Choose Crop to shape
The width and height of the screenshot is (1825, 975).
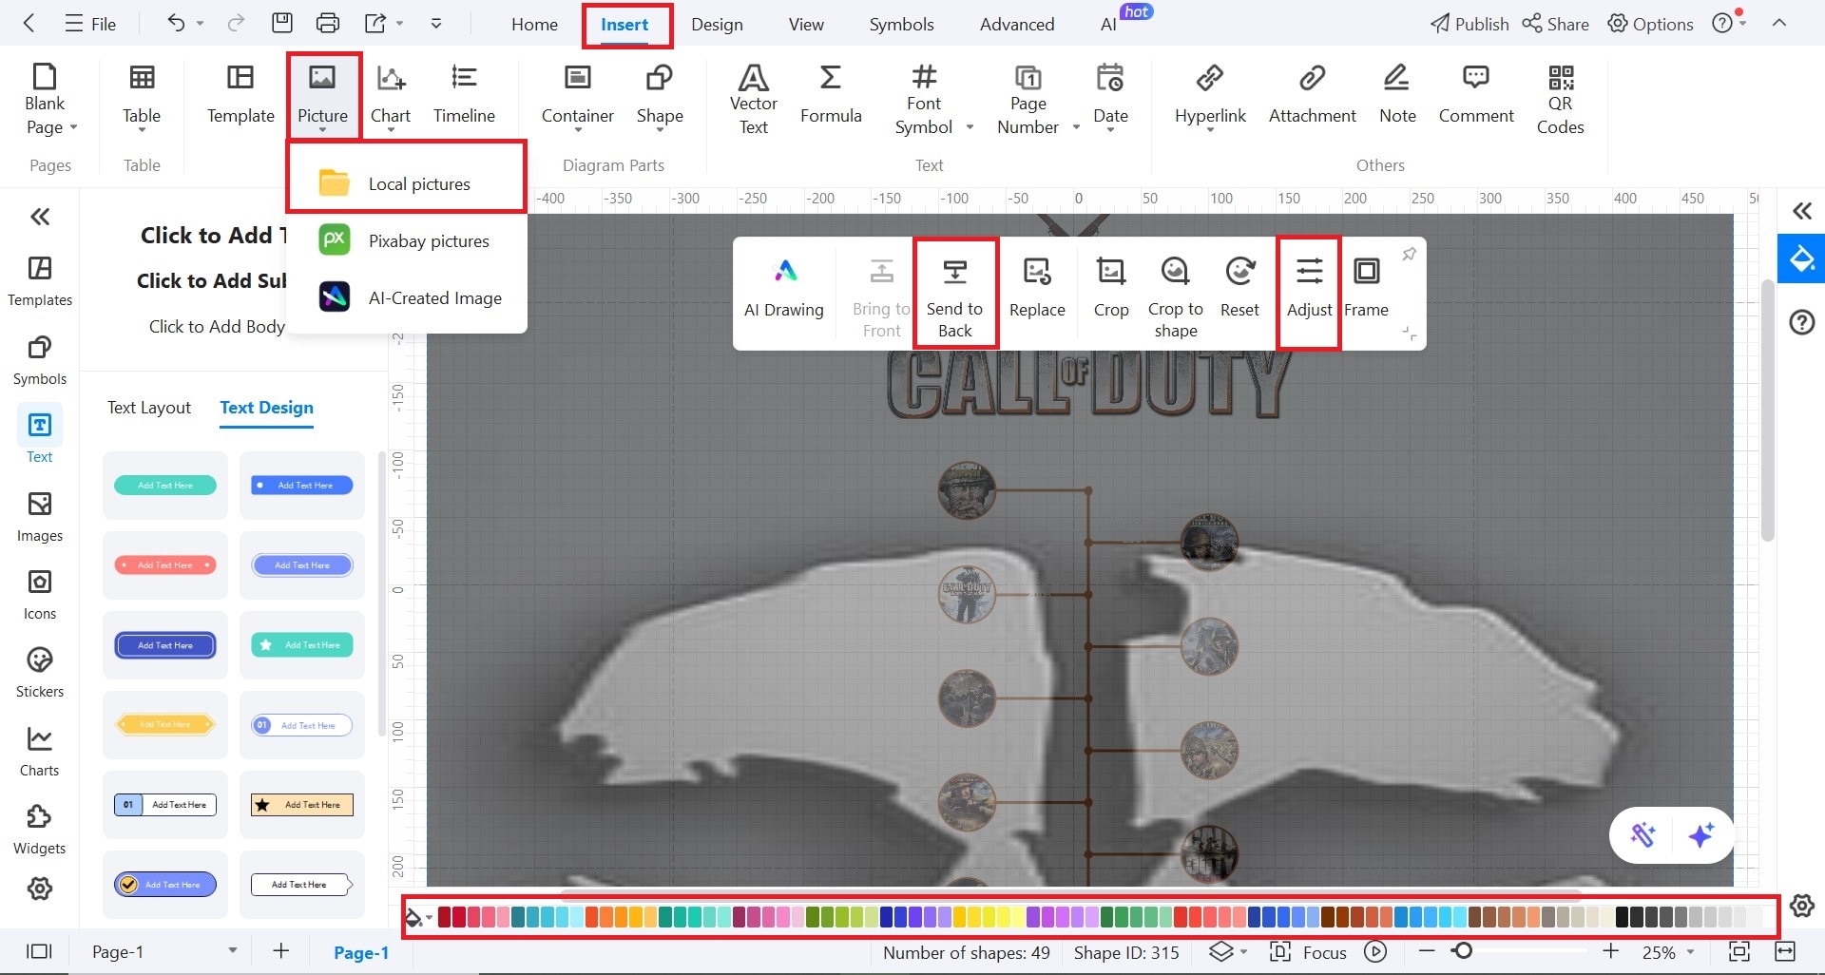[x=1176, y=297]
